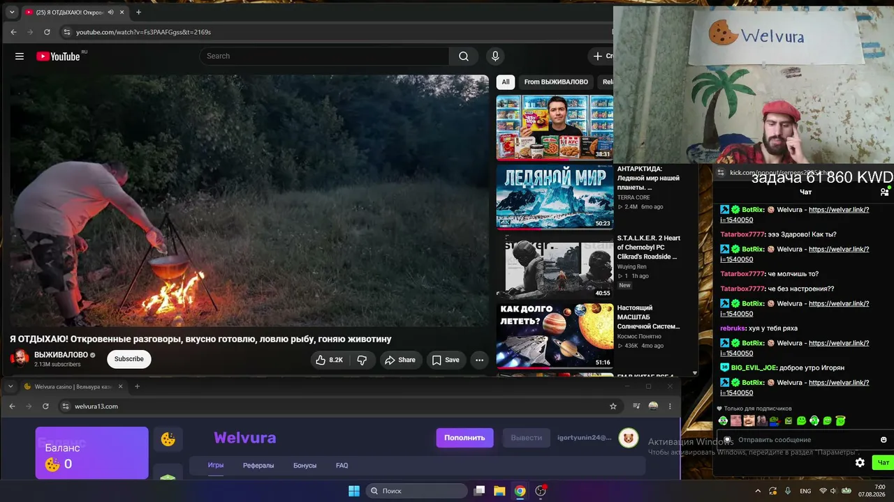
Task: Expand the tab search dropdown in Welvura window
Action: coord(10,386)
